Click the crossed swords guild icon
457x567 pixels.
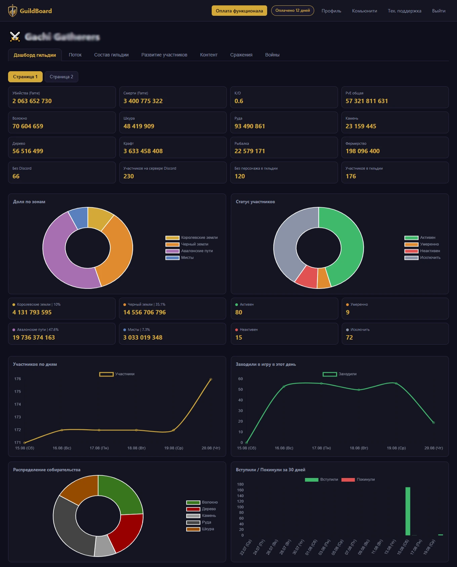pyautogui.click(x=15, y=37)
